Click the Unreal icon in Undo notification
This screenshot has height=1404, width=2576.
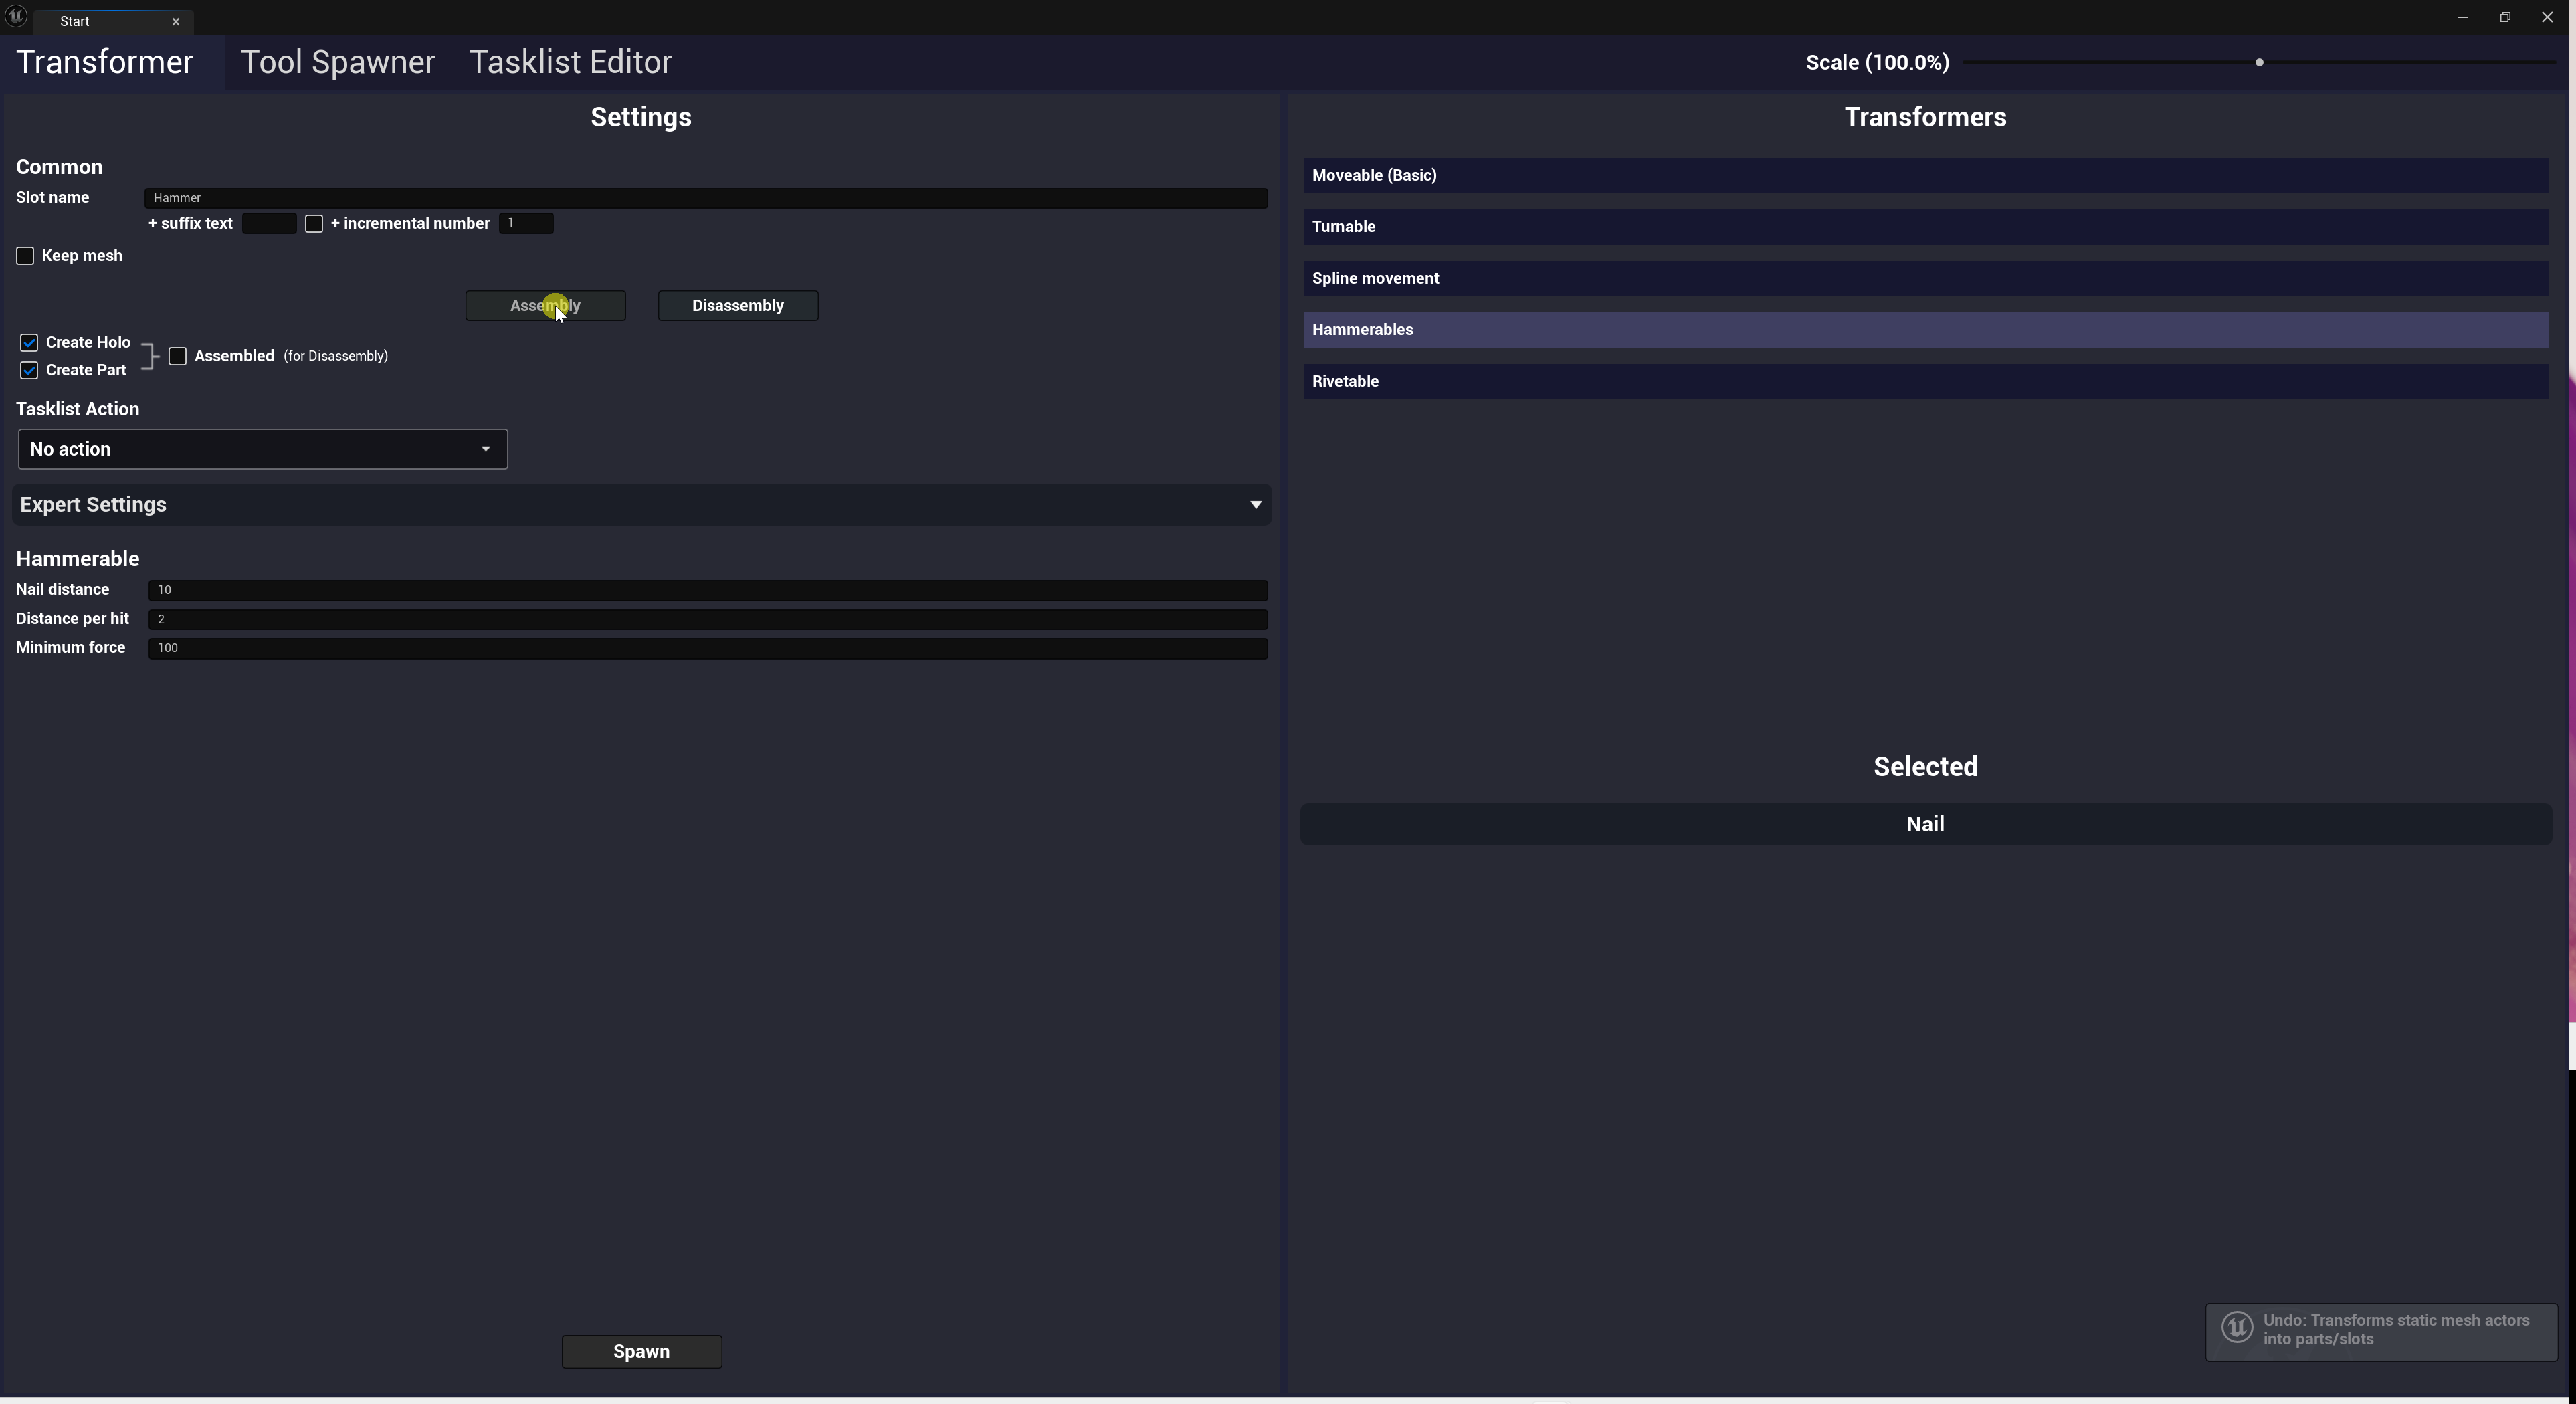[x=2237, y=1328]
